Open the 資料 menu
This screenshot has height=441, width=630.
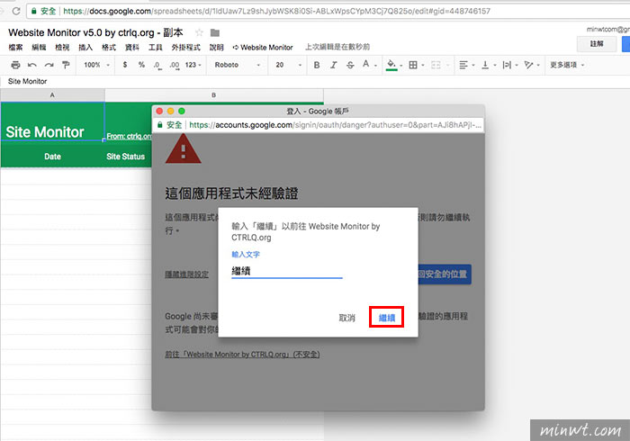point(132,48)
